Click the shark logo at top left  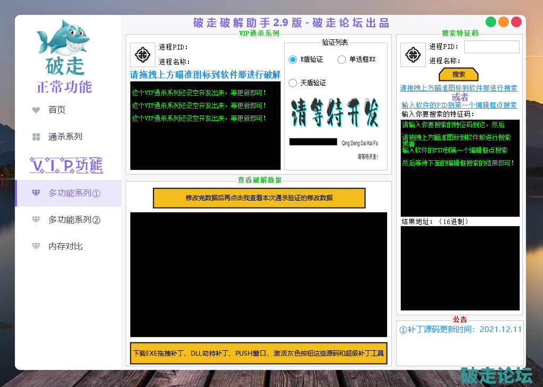point(63,37)
